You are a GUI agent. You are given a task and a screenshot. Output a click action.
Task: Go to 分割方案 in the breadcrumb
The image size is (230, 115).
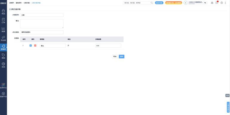click(27, 3)
